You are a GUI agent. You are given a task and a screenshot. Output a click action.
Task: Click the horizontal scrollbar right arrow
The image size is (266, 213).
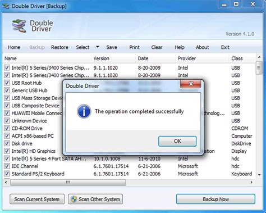coord(251,182)
